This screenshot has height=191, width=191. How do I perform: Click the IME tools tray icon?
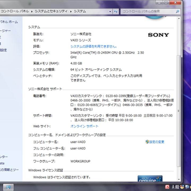(x=187, y=187)
